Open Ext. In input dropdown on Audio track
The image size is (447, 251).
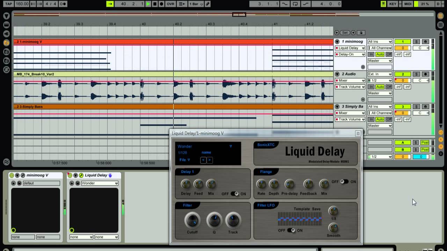click(x=380, y=74)
